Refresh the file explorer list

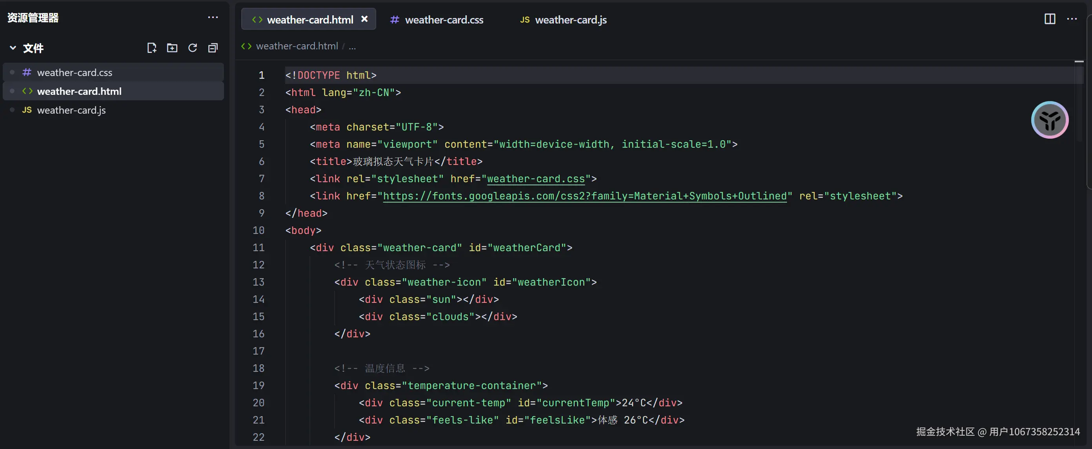(193, 48)
